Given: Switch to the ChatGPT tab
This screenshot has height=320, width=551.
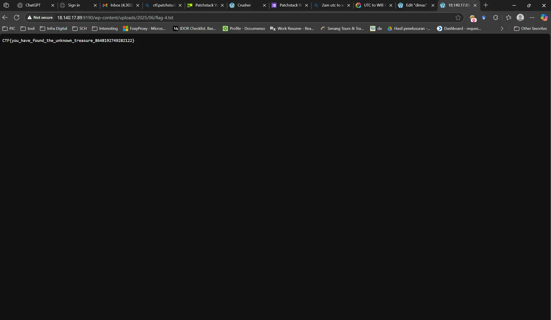Looking at the screenshot, I should 33,5.
